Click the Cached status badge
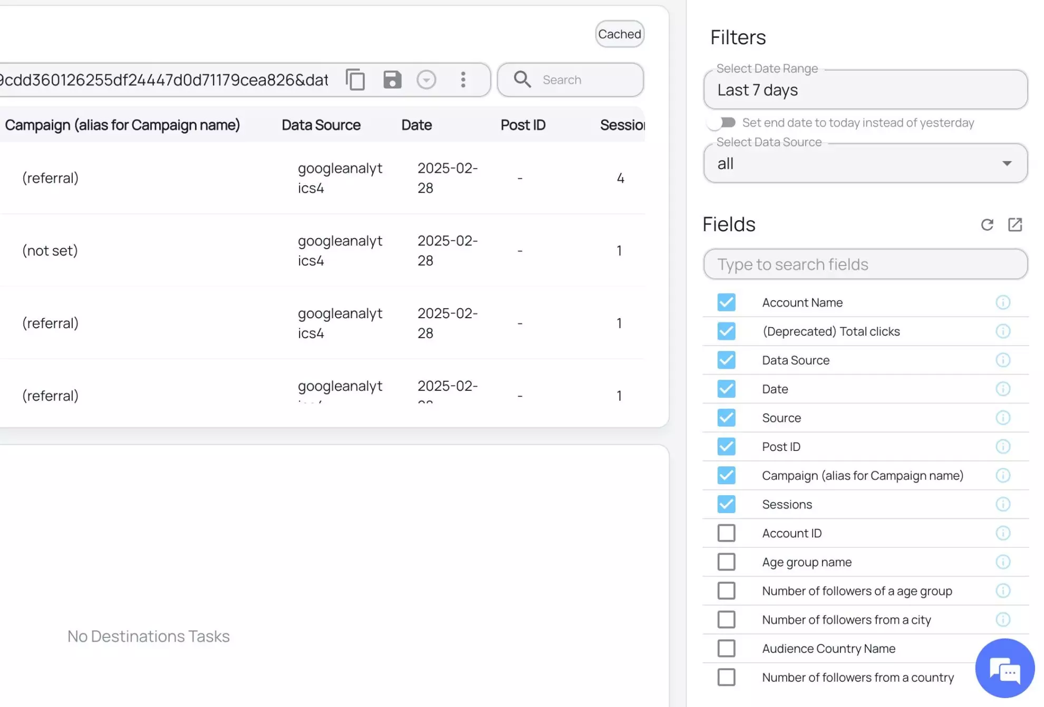The image size is (1044, 707). tap(620, 34)
